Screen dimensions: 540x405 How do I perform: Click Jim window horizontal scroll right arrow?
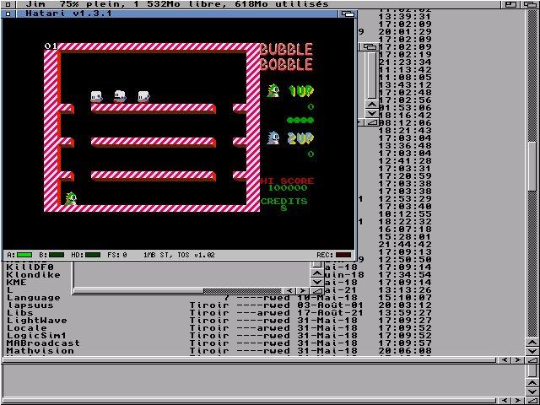click(517, 360)
